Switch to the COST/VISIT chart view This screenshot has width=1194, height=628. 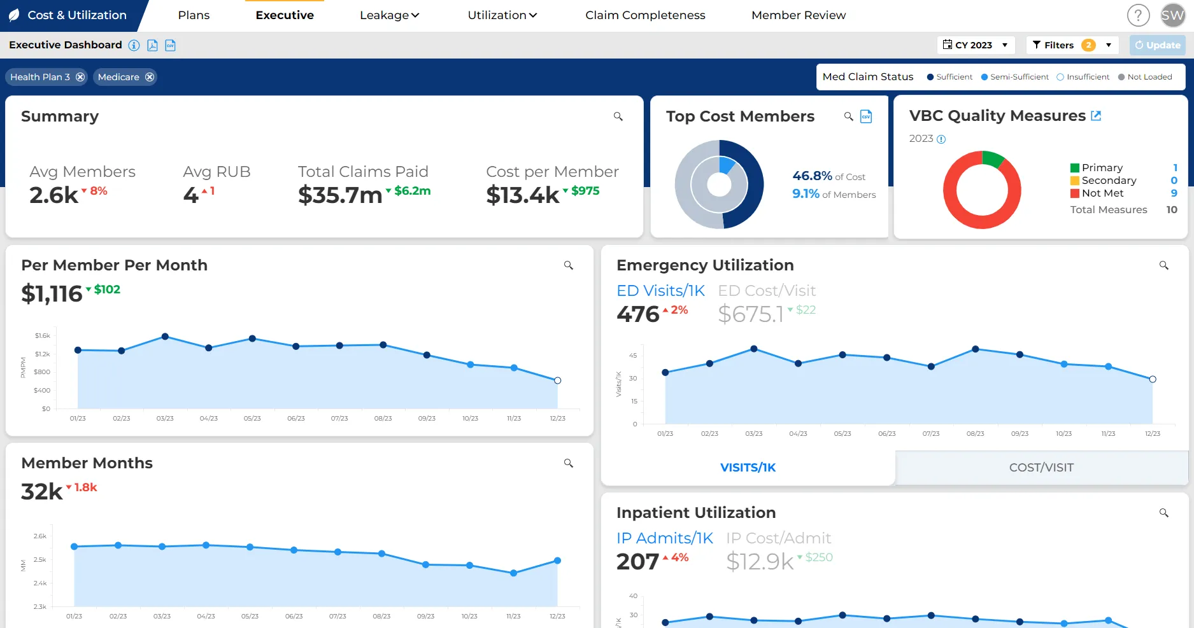coord(1041,468)
